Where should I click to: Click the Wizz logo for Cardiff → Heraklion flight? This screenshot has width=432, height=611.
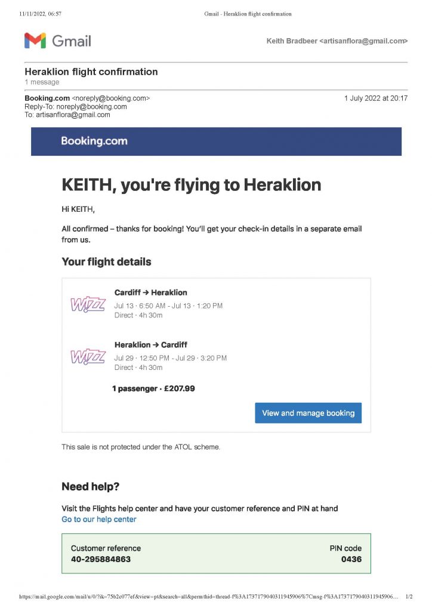(88, 304)
